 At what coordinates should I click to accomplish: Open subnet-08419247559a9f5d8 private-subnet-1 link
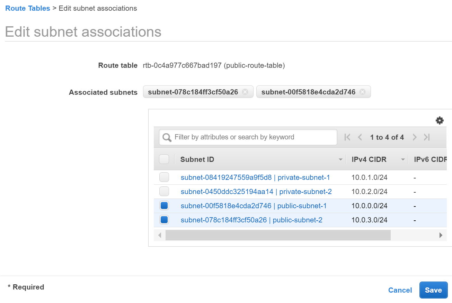pos(255,177)
